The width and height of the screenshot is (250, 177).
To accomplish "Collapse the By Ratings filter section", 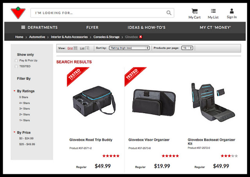I will coord(14,91).
